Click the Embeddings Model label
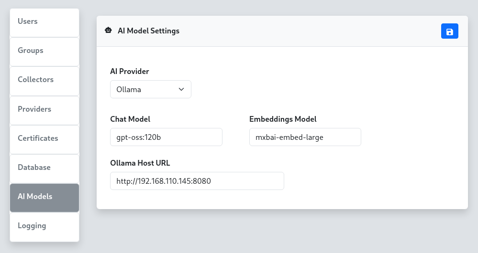Image resolution: width=478 pixels, height=253 pixels. point(283,119)
